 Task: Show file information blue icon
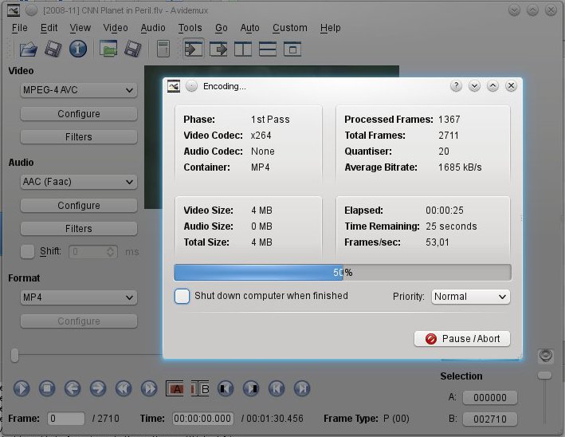78,49
